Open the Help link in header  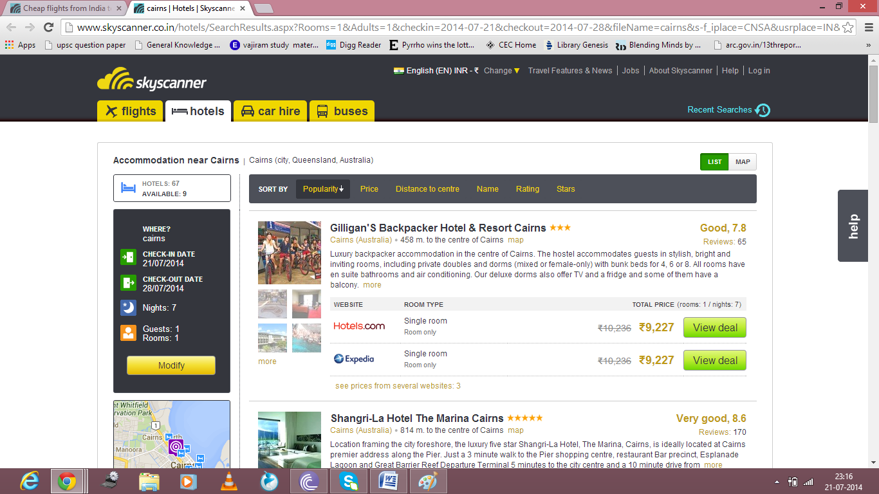click(x=730, y=71)
